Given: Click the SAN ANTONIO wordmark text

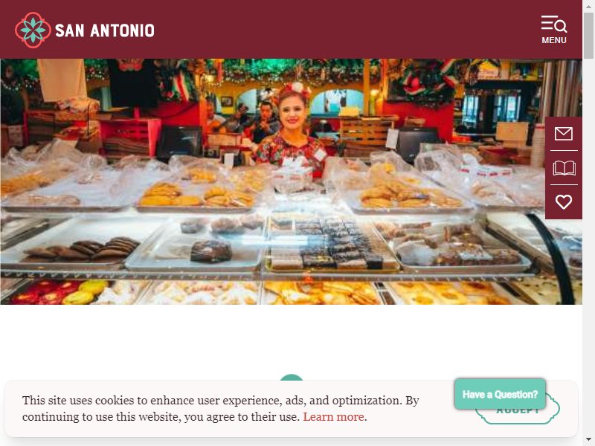Looking at the screenshot, I should (105, 30).
